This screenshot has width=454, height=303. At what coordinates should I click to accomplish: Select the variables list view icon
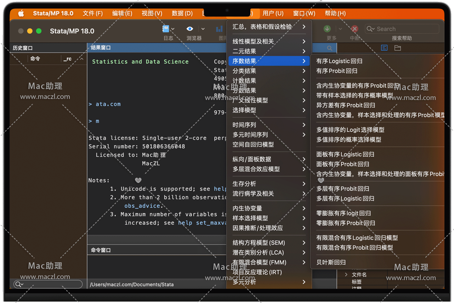tap(384, 48)
